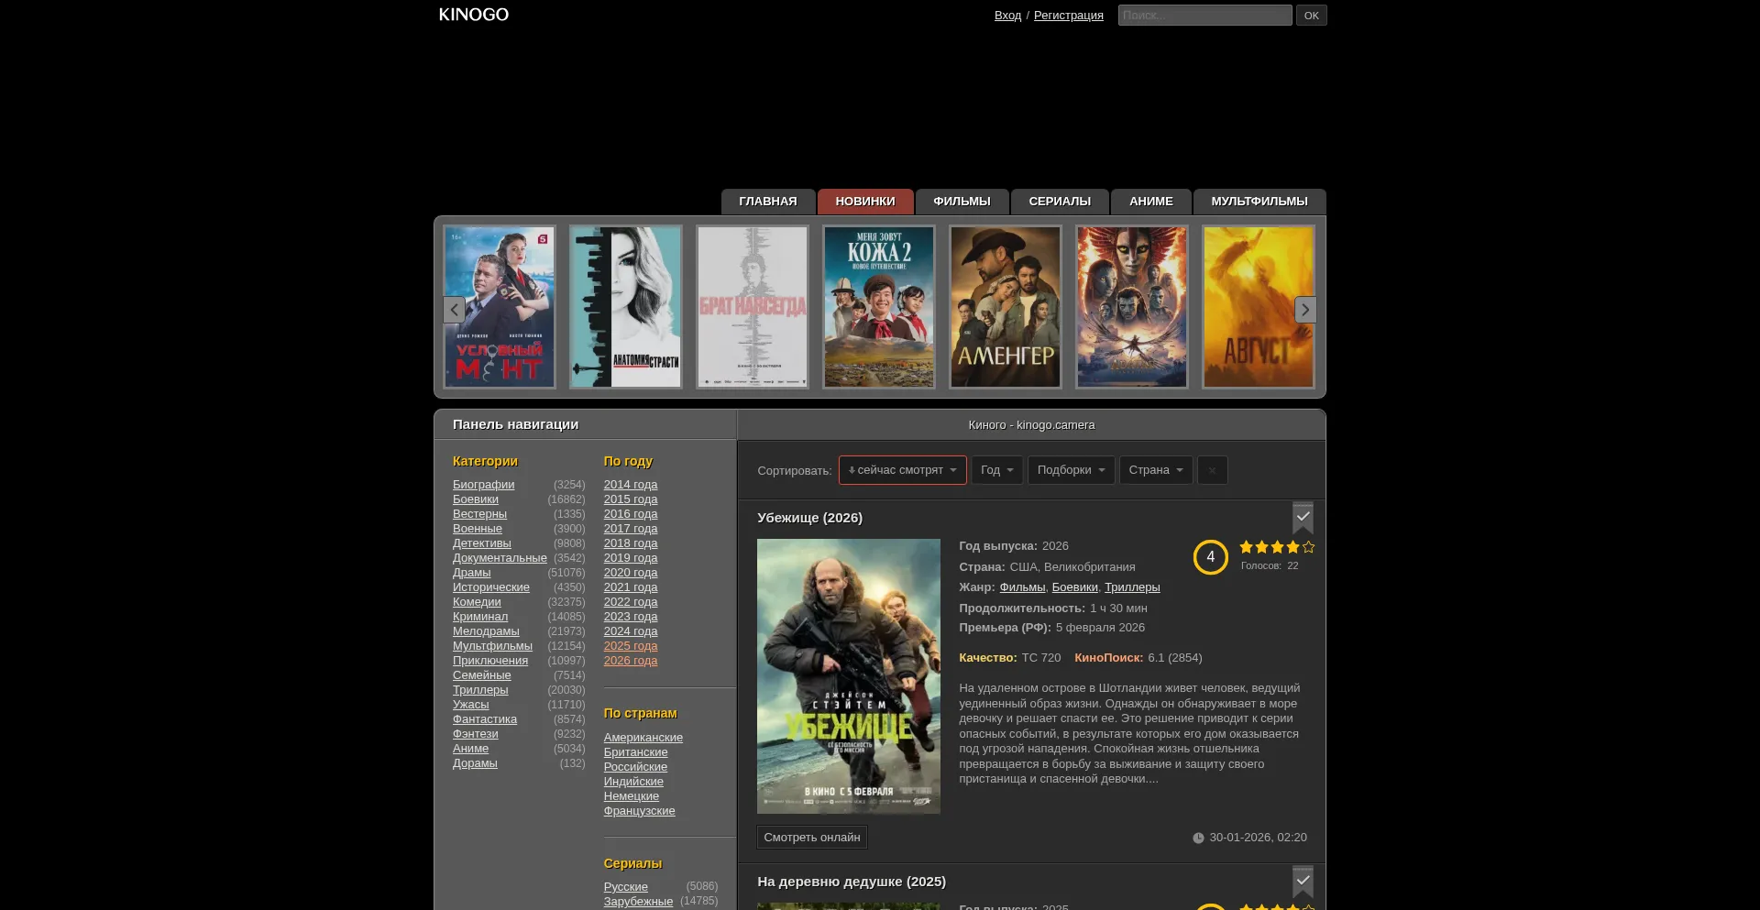The width and height of the screenshot is (1760, 910).
Task: Open the Условный мент poster
Action: click(500, 307)
